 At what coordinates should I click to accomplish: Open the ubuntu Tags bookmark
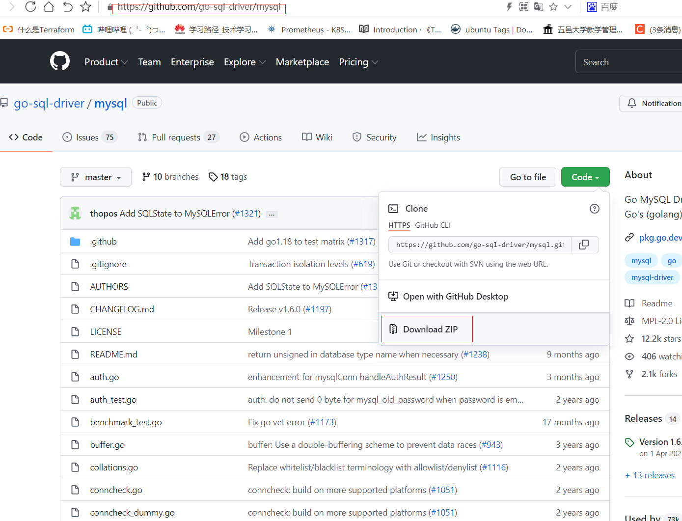[x=491, y=29]
